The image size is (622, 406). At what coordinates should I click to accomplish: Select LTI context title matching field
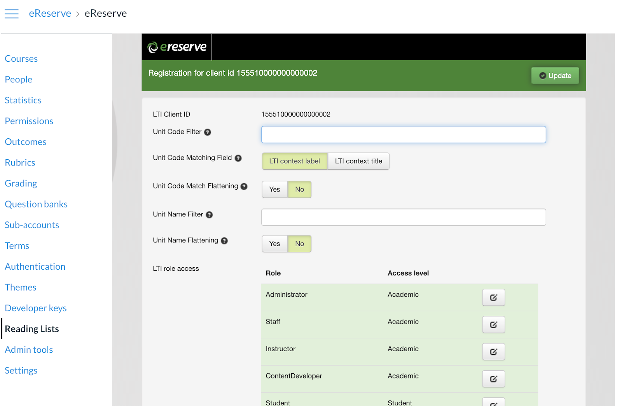pos(358,161)
